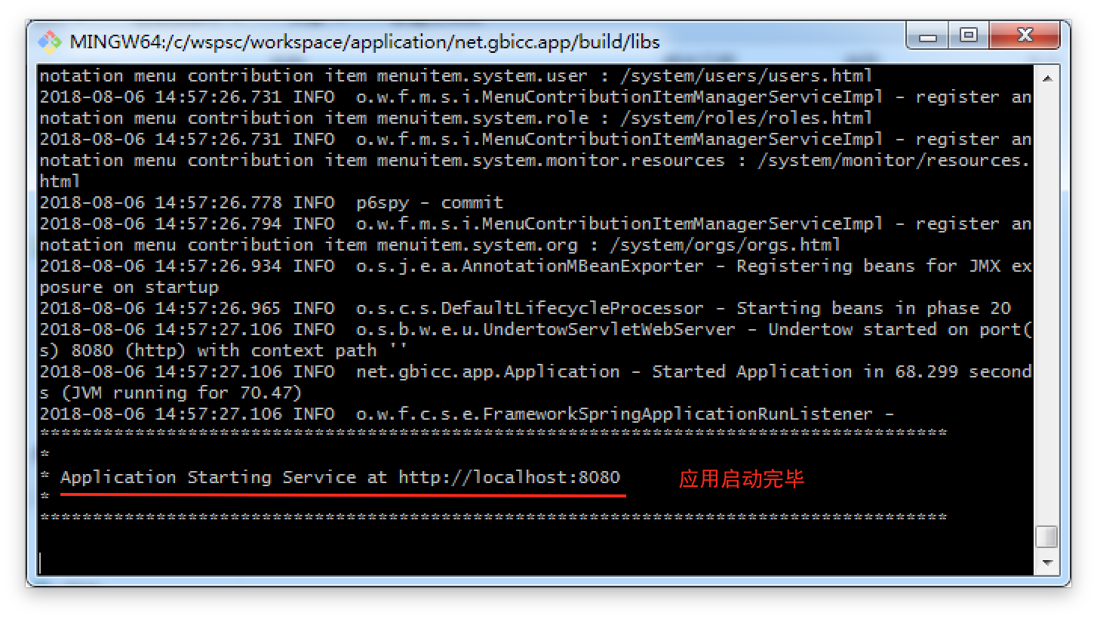Click the vertical scrollbar thumb

point(1046,537)
